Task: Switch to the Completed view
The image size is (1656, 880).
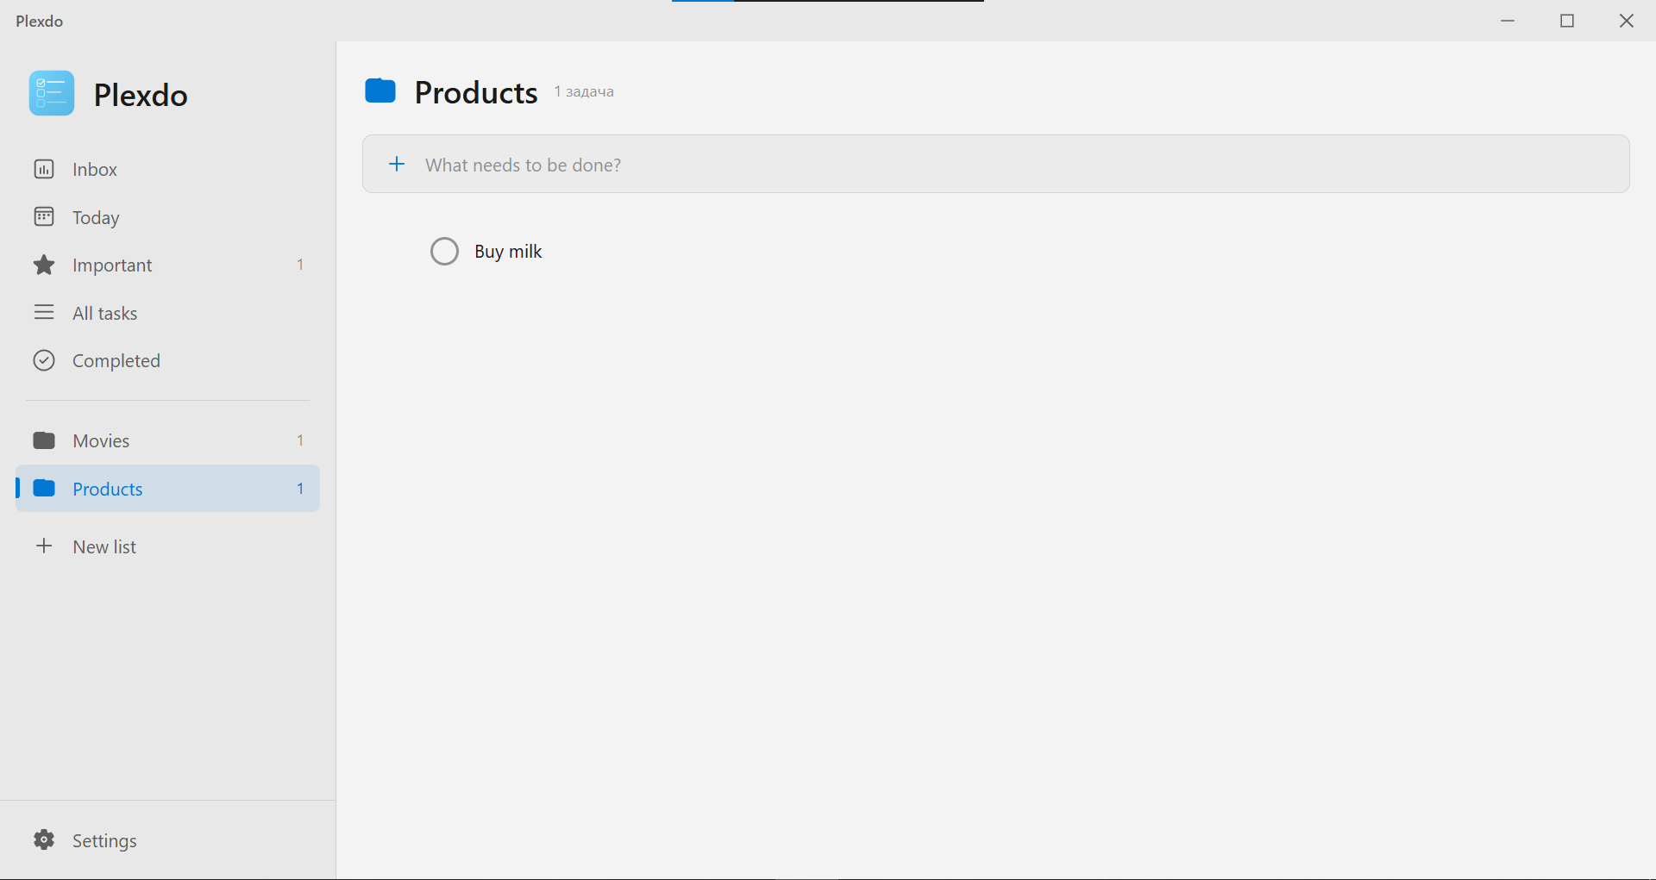Action: point(116,359)
